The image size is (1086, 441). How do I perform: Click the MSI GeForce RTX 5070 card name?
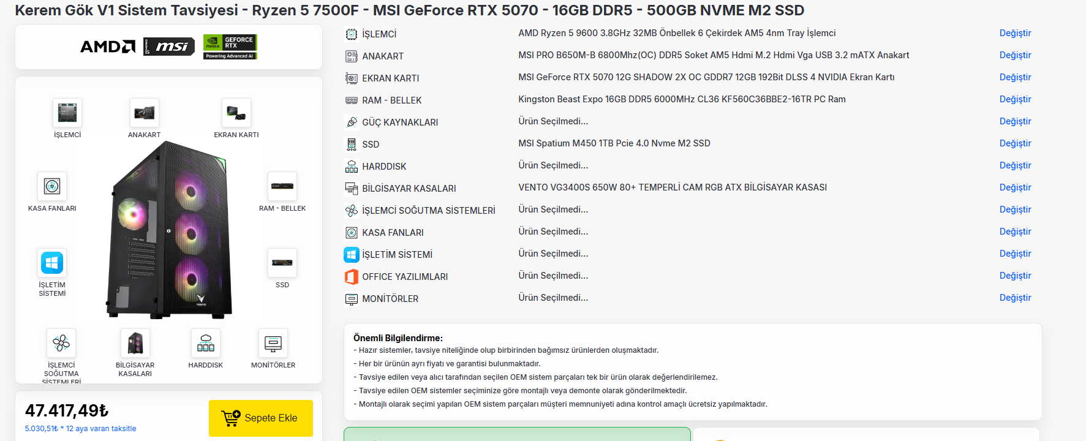pos(706,77)
